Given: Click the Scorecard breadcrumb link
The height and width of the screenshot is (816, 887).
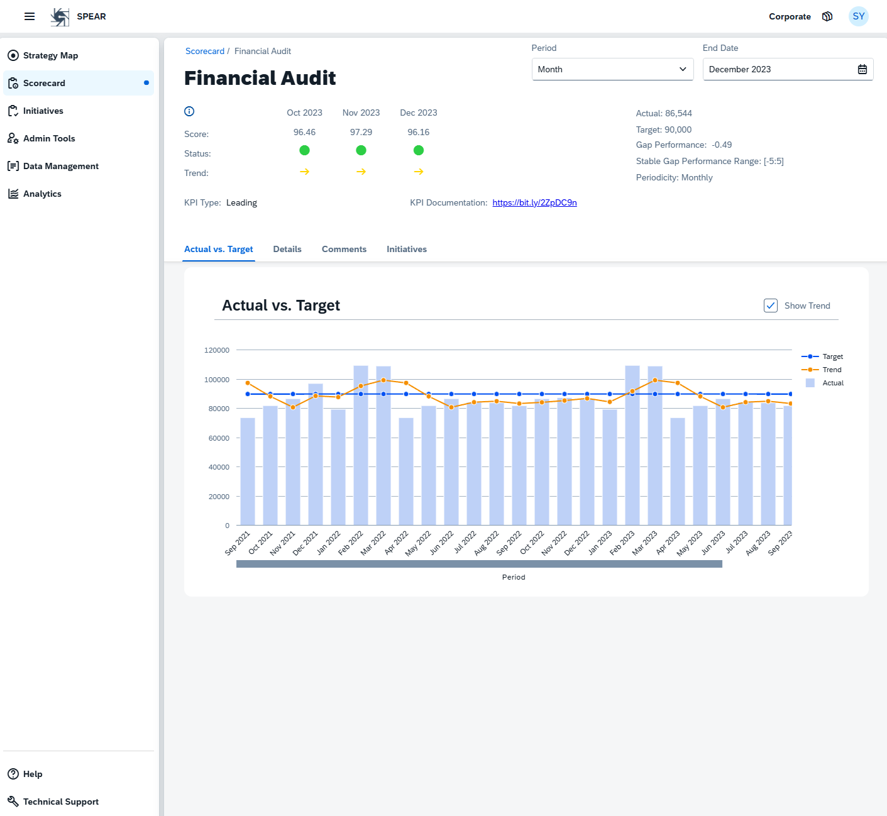Looking at the screenshot, I should click(x=205, y=51).
